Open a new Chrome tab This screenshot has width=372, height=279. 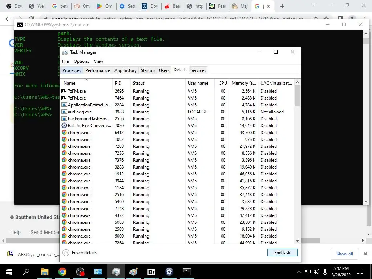(x=282, y=6)
